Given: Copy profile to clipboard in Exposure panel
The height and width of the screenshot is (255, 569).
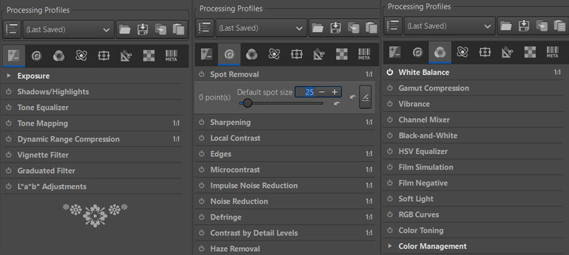Looking at the screenshot, I should pyautogui.click(x=161, y=29).
